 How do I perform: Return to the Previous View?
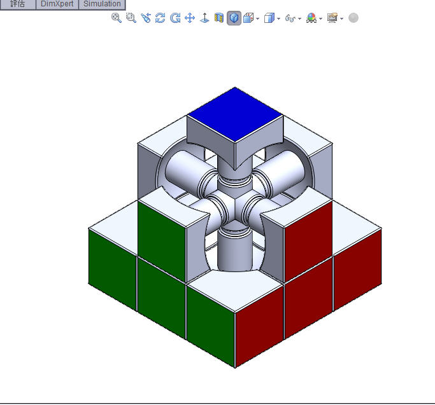pyautogui.click(x=146, y=18)
